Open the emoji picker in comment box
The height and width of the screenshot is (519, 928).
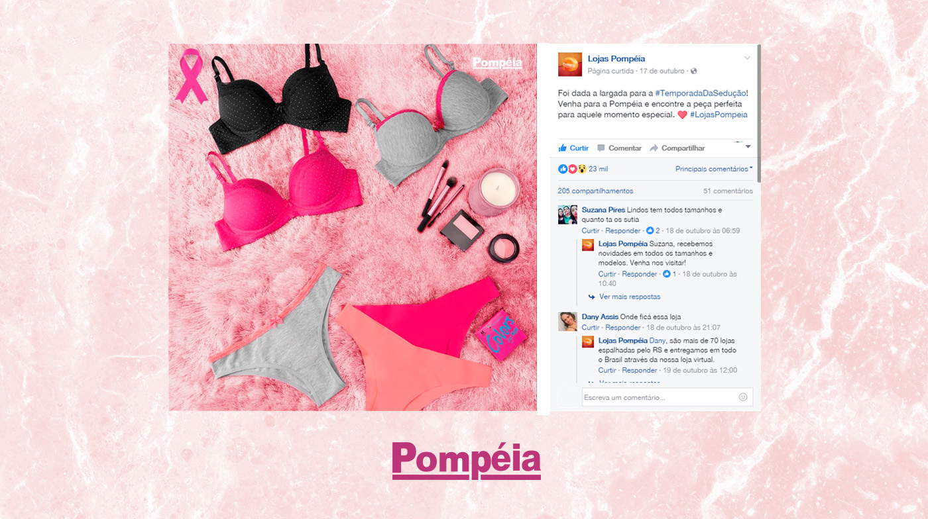pyautogui.click(x=743, y=397)
